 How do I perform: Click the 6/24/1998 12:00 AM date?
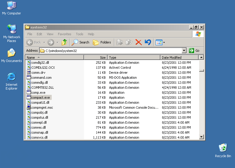click(177, 68)
